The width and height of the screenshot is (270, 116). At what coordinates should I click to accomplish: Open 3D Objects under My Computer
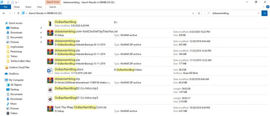pos(16,85)
